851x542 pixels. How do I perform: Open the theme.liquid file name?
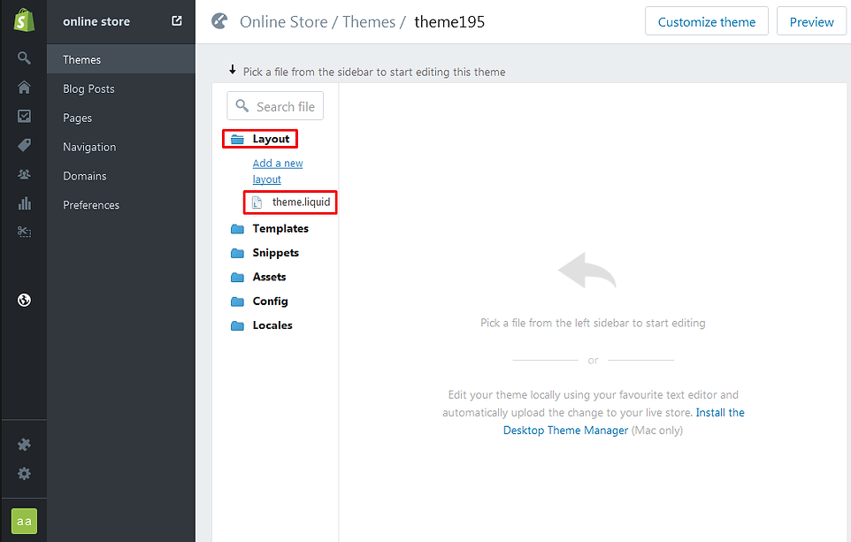tap(302, 202)
